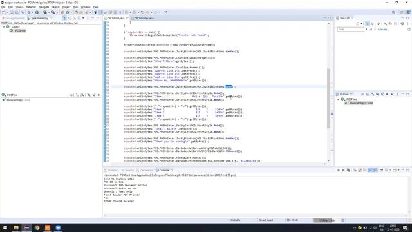Toggle Show Console on standard output

click(x=370, y=170)
